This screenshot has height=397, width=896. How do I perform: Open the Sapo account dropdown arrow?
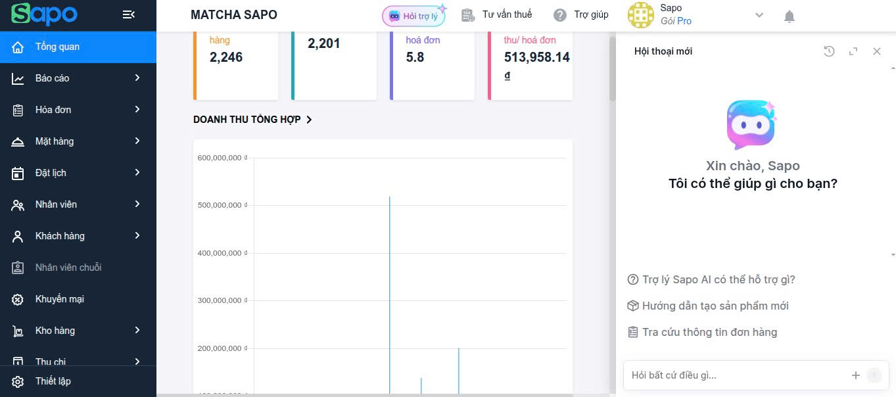pos(759,15)
